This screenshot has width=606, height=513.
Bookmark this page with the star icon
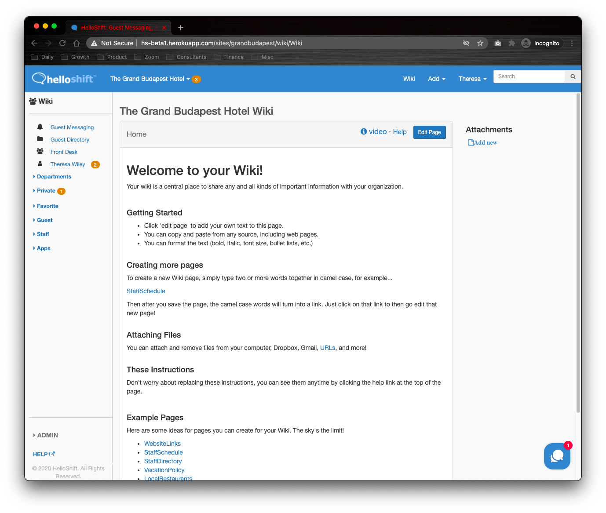coord(480,43)
